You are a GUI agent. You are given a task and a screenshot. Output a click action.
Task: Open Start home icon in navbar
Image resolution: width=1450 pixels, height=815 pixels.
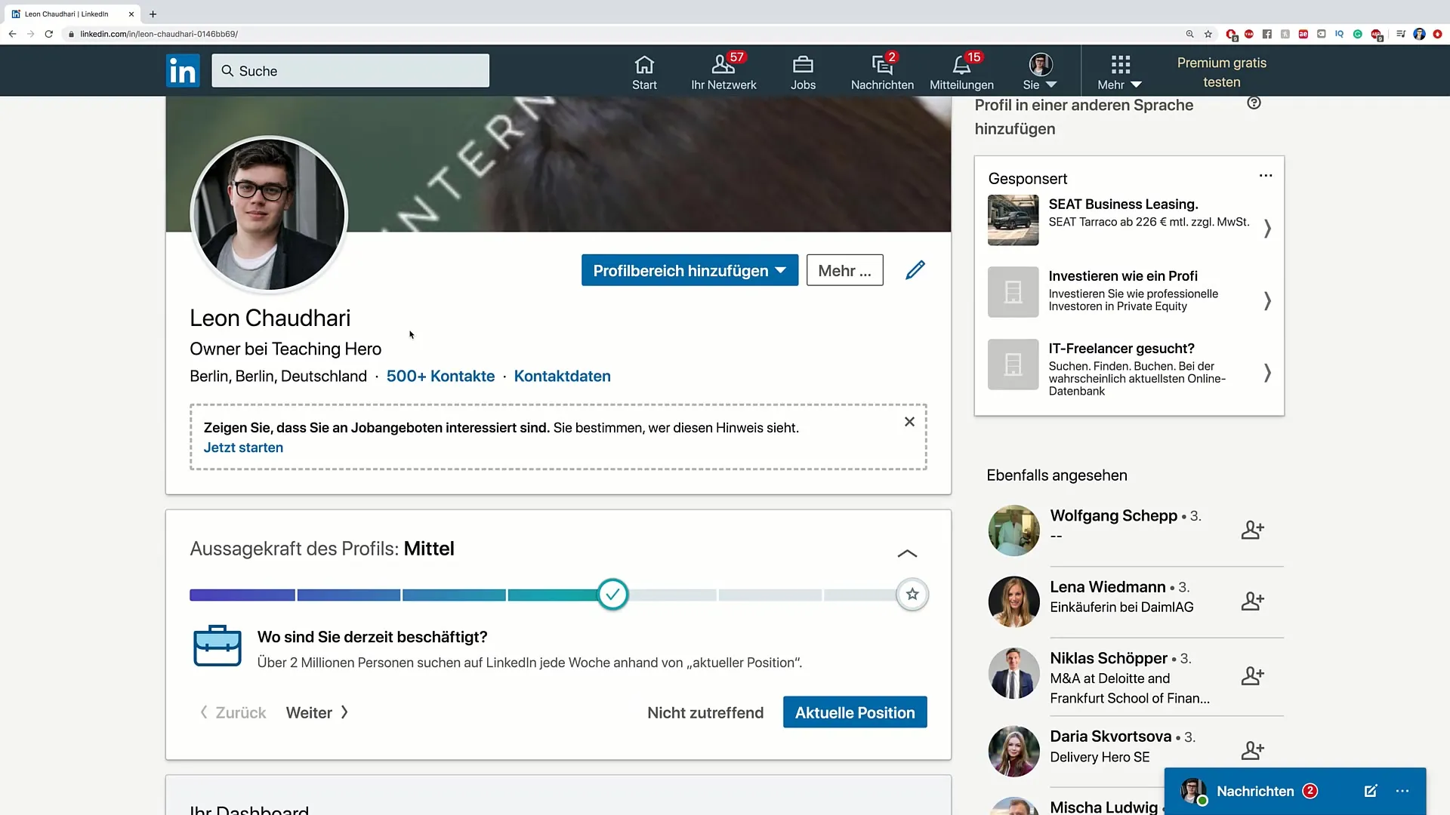pyautogui.click(x=644, y=72)
